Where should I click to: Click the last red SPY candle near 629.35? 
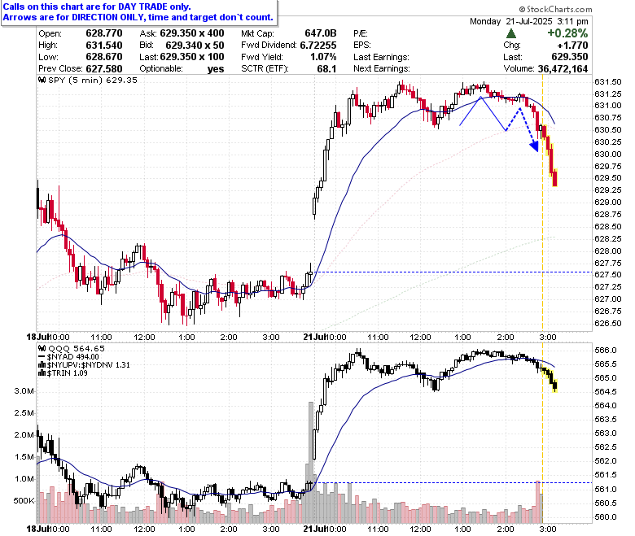point(554,178)
